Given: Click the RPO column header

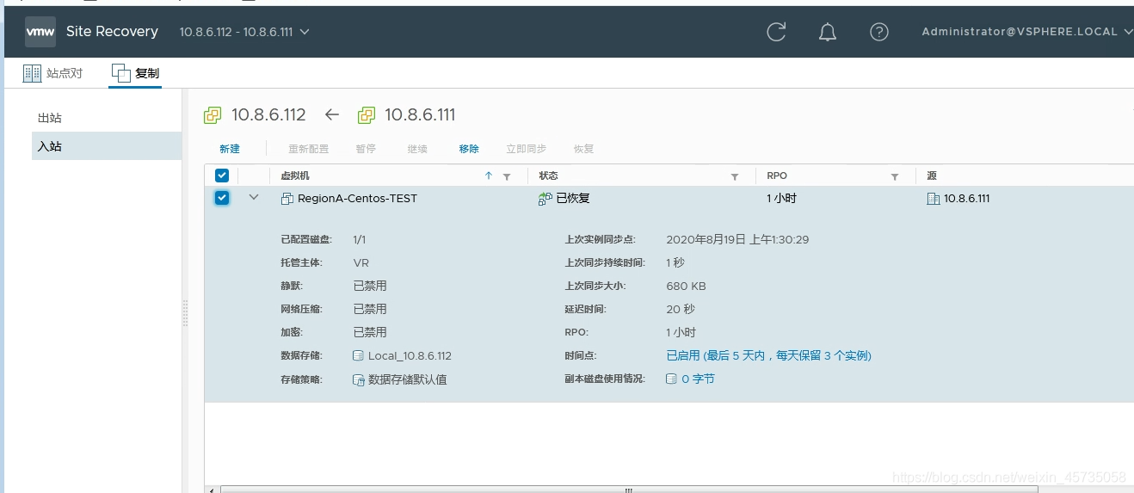Looking at the screenshot, I should [x=777, y=176].
